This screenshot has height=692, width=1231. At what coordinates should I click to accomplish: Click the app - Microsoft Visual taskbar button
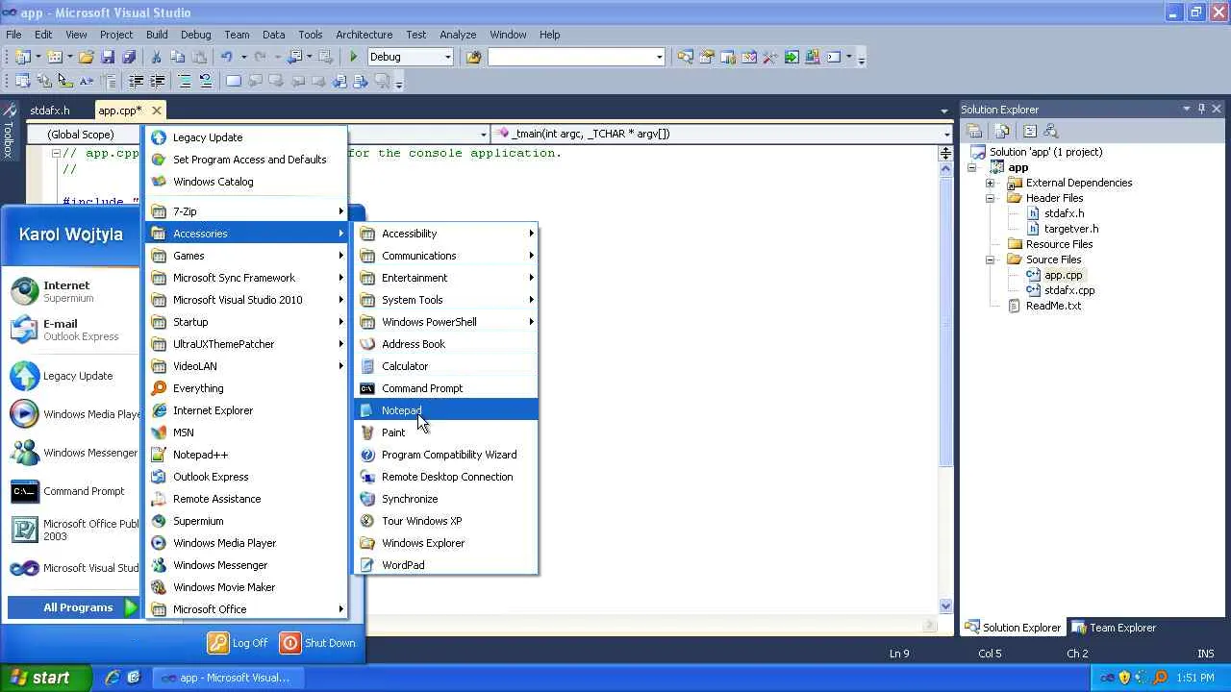pyautogui.click(x=227, y=678)
